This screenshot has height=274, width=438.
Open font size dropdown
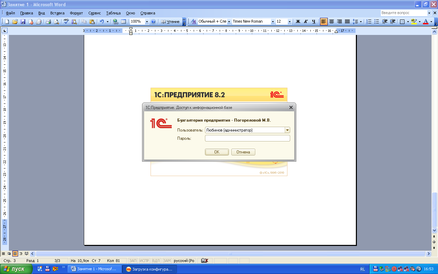pos(289,22)
